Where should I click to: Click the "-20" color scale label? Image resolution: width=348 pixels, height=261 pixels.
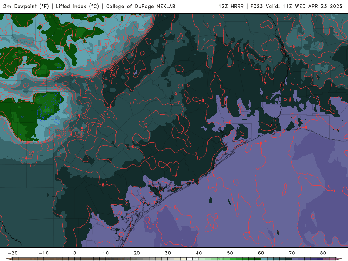point(13,253)
